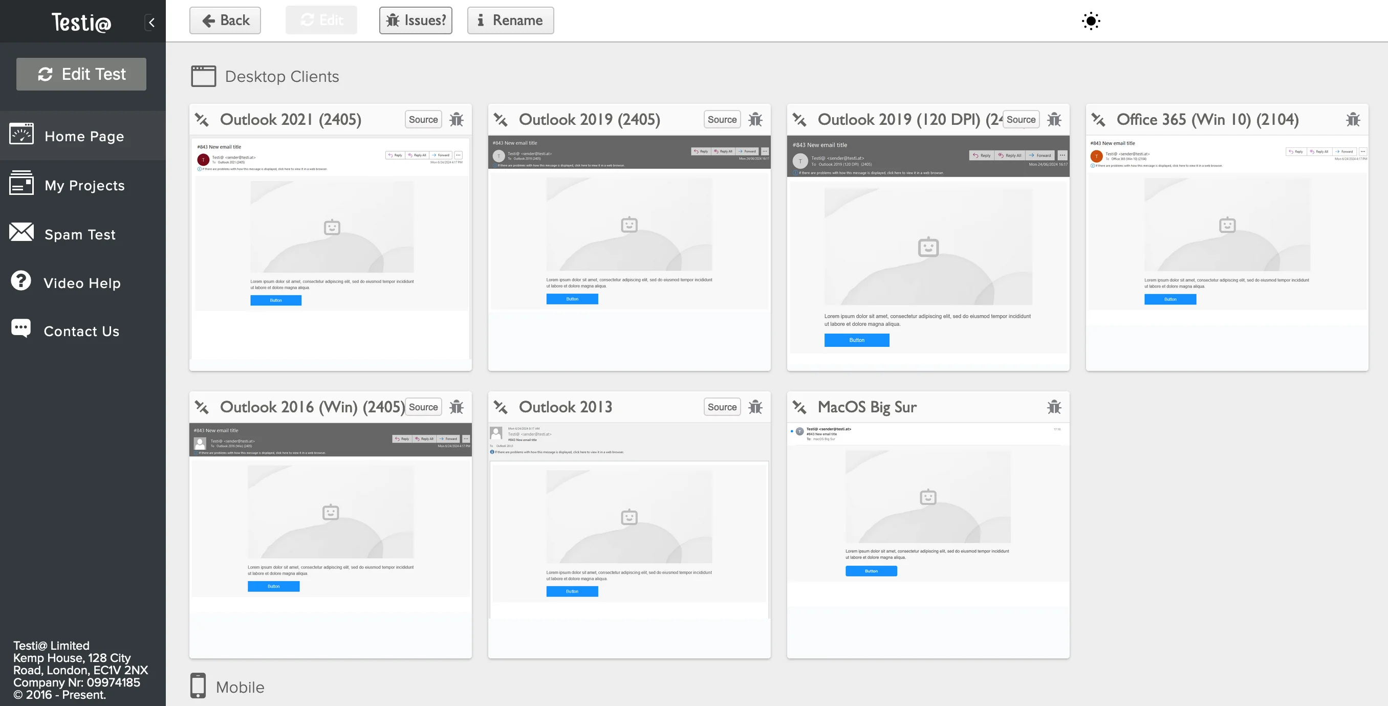Open the Outlook 2016 (Win) preview thumbnail
This screenshot has width=1388, height=706.
click(330, 540)
